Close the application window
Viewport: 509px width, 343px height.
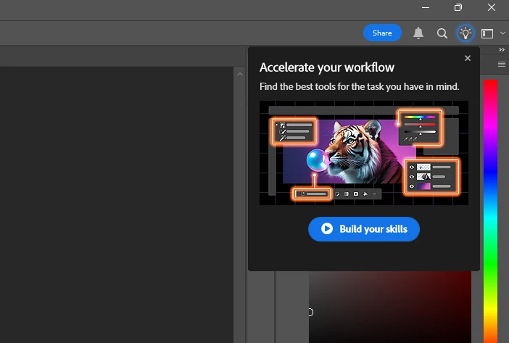coord(492,7)
